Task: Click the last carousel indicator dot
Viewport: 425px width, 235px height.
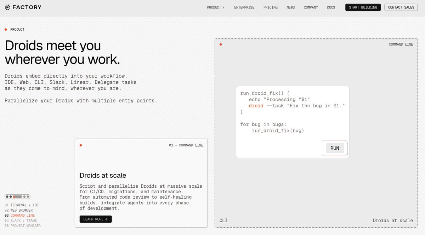Action: pos(28,196)
